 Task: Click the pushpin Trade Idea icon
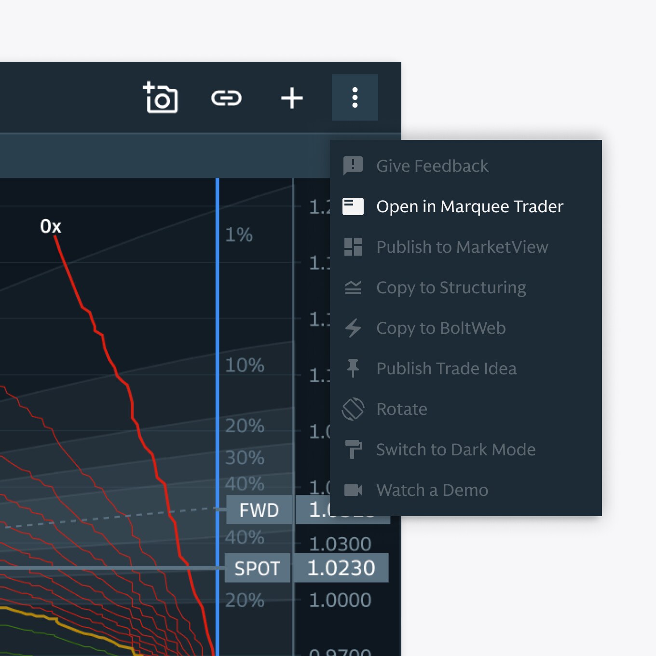click(353, 369)
